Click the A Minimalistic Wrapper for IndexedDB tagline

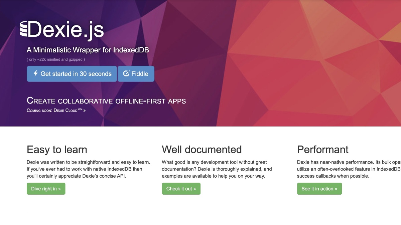tap(88, 50)
